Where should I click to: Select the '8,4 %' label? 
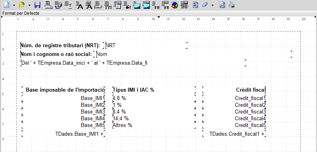(154, 112)
